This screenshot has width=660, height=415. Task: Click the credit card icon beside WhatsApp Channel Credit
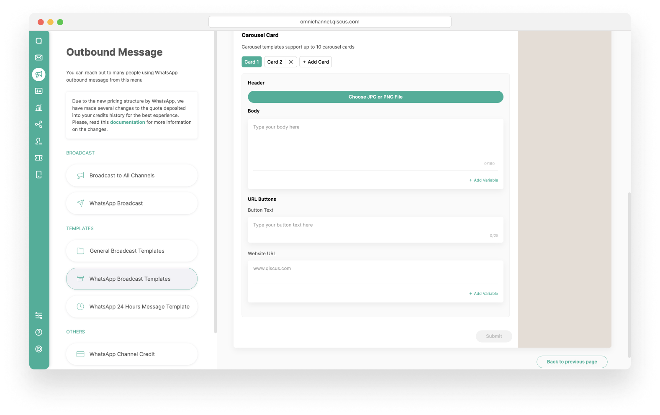click(80, 354)
